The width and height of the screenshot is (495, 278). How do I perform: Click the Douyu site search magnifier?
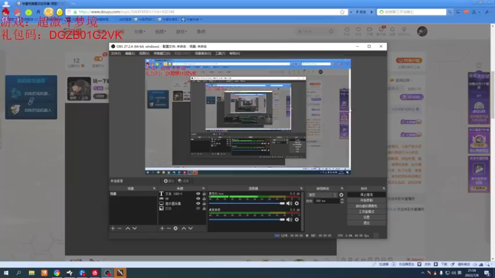(x=331, y=32)
